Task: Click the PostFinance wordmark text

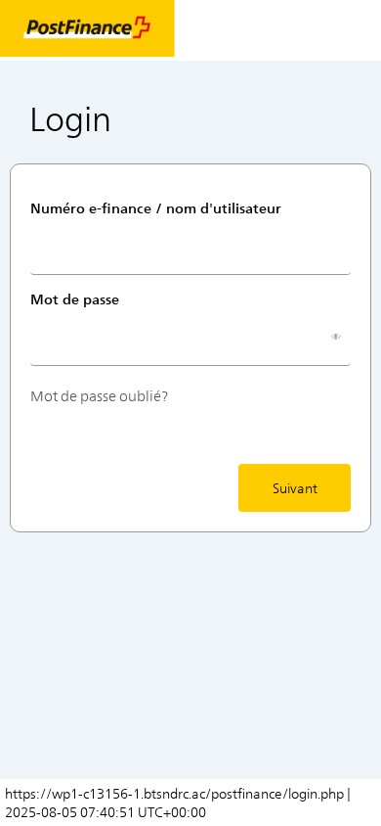Action: 79,27
